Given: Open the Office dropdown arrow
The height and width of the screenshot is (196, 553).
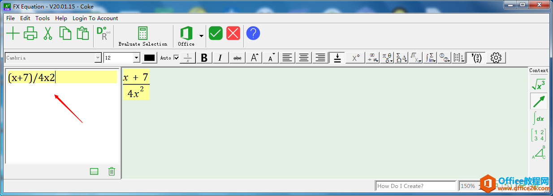Looking at the screenshot, I should 201,36.
